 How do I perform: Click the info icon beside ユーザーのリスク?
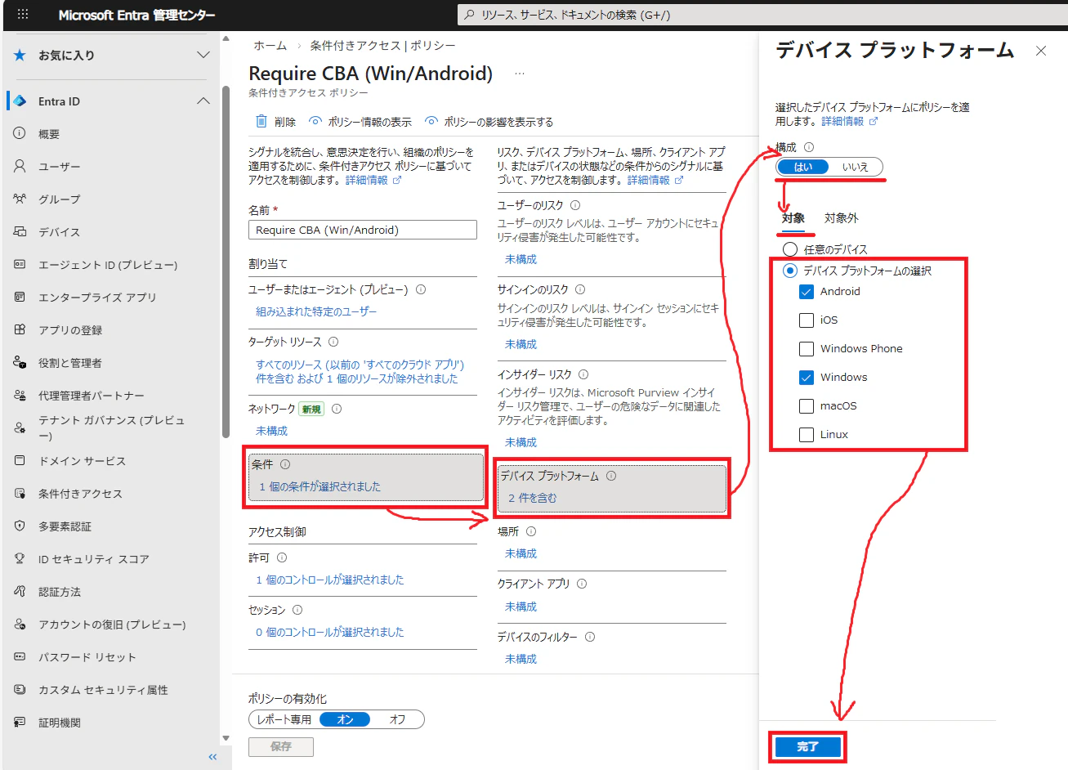click(575, 205)
